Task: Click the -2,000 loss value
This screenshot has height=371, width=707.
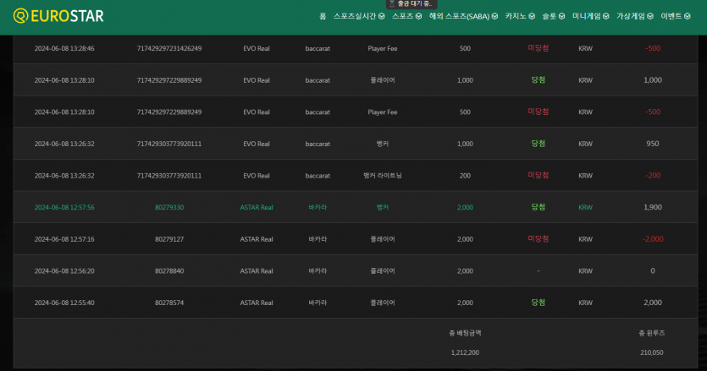Action: 653,239
